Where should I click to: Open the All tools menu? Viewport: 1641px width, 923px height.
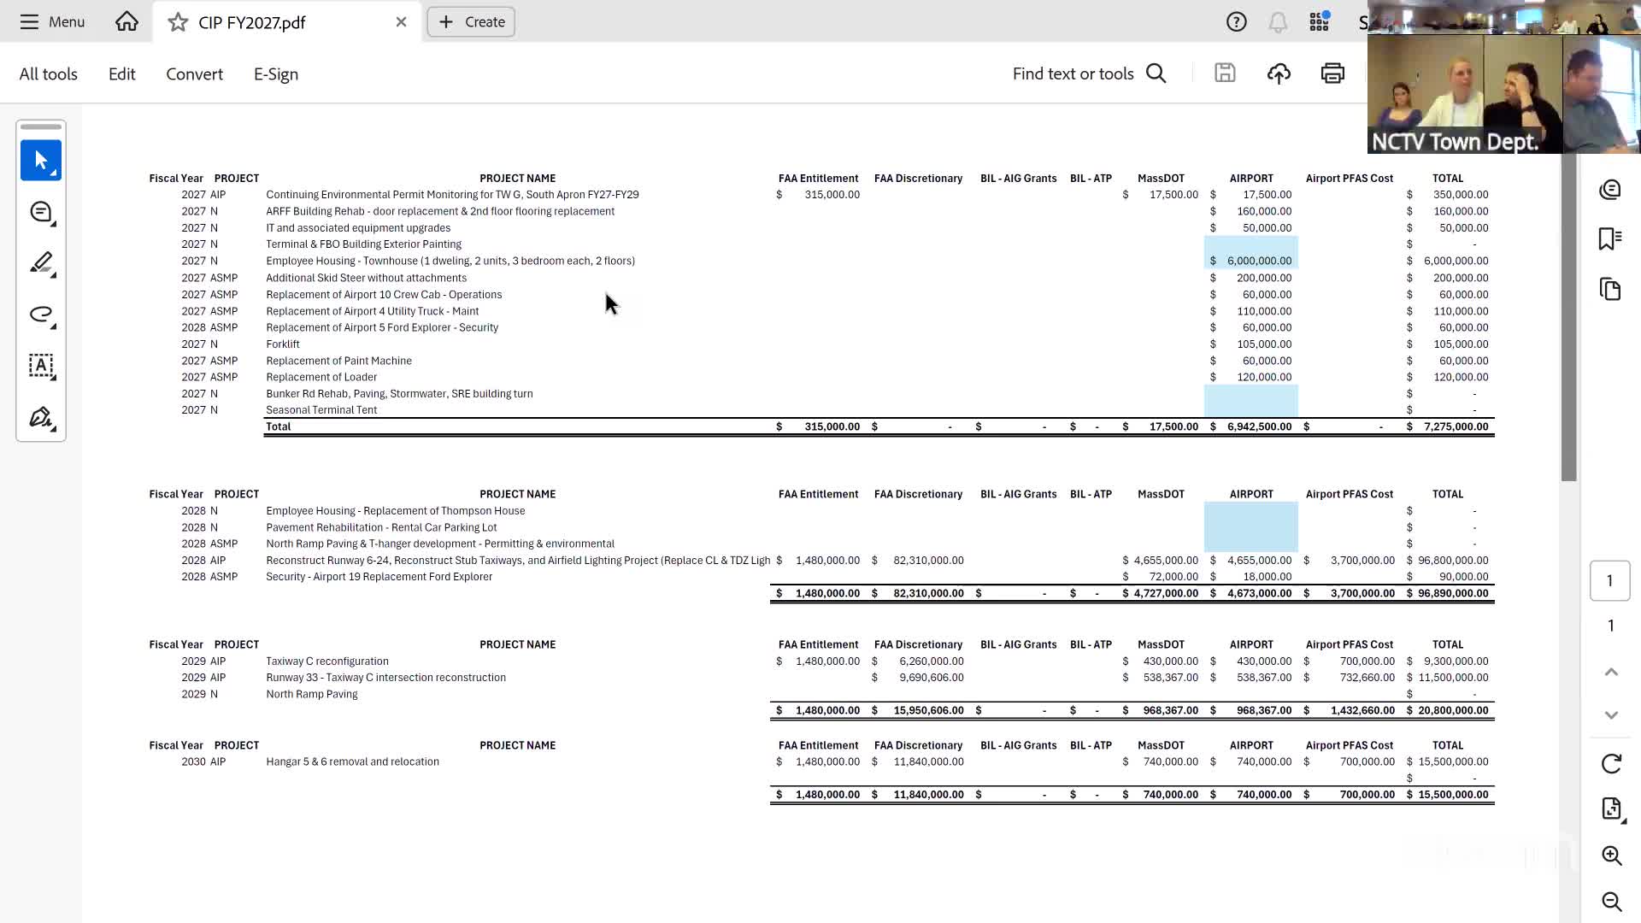click(x=49, y=74)
